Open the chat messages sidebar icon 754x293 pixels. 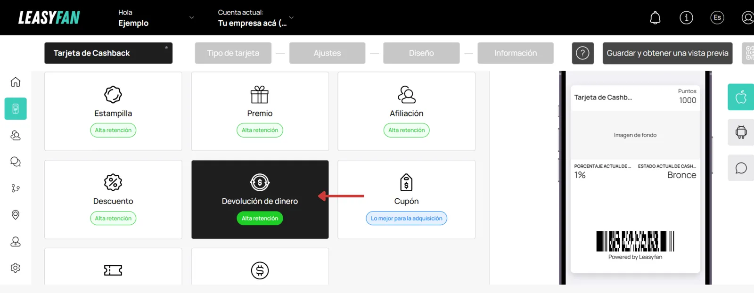(16, 162)
